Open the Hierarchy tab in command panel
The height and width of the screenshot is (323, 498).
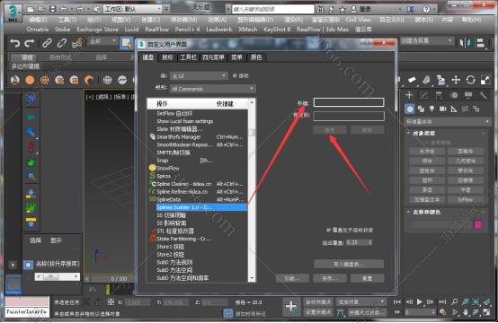[439, 95]
